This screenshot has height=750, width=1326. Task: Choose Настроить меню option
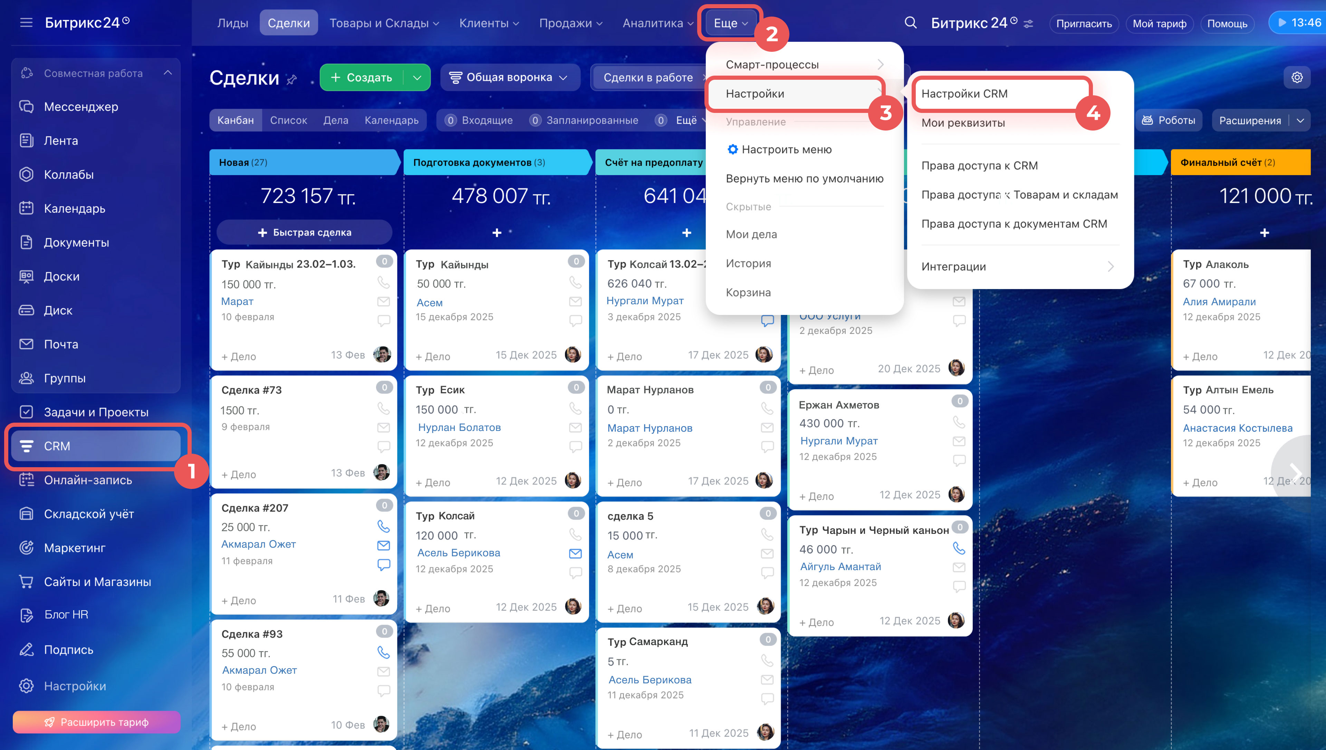786,150
